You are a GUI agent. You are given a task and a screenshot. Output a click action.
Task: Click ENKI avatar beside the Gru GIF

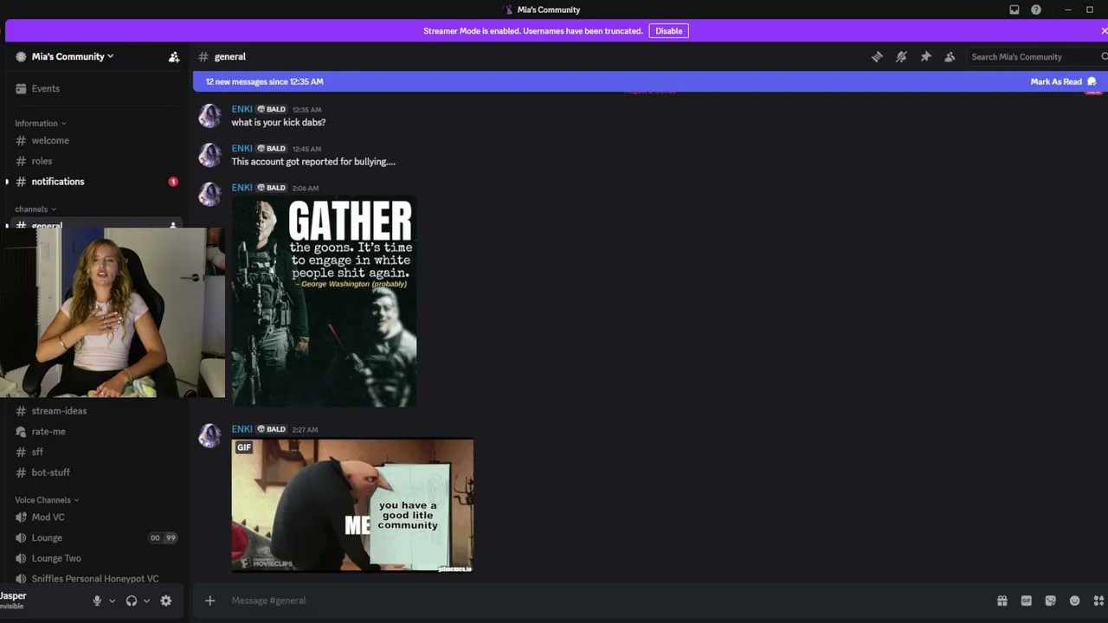pyautogui.click(x=209, y=436)
